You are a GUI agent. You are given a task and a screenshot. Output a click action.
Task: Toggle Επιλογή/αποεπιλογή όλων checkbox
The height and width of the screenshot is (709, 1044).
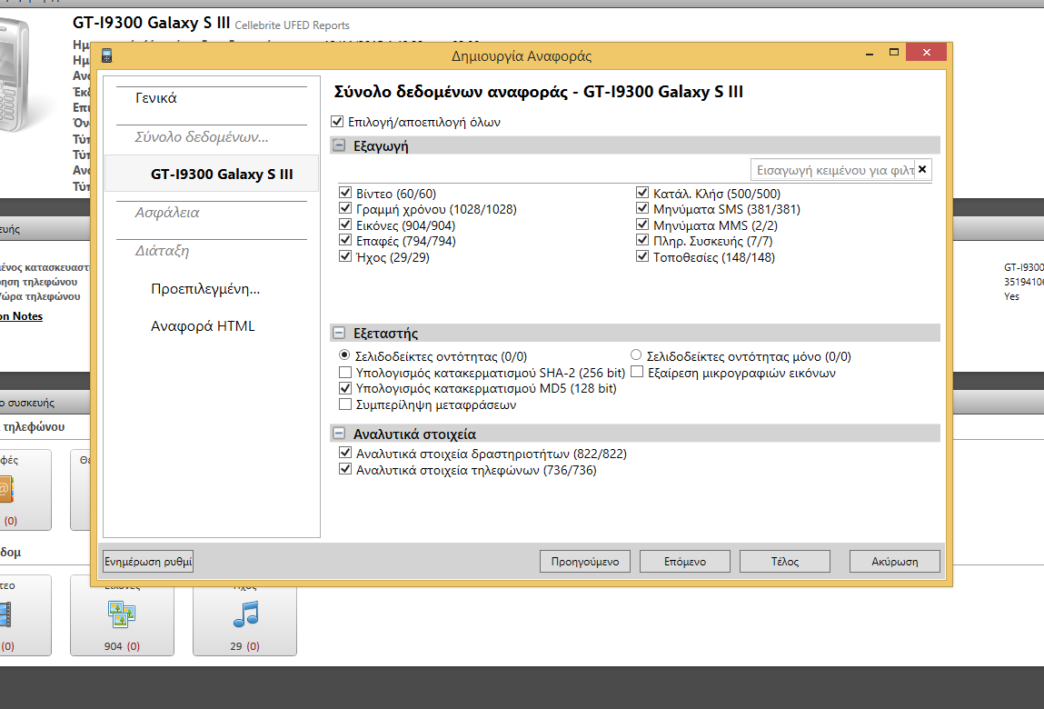337,121
